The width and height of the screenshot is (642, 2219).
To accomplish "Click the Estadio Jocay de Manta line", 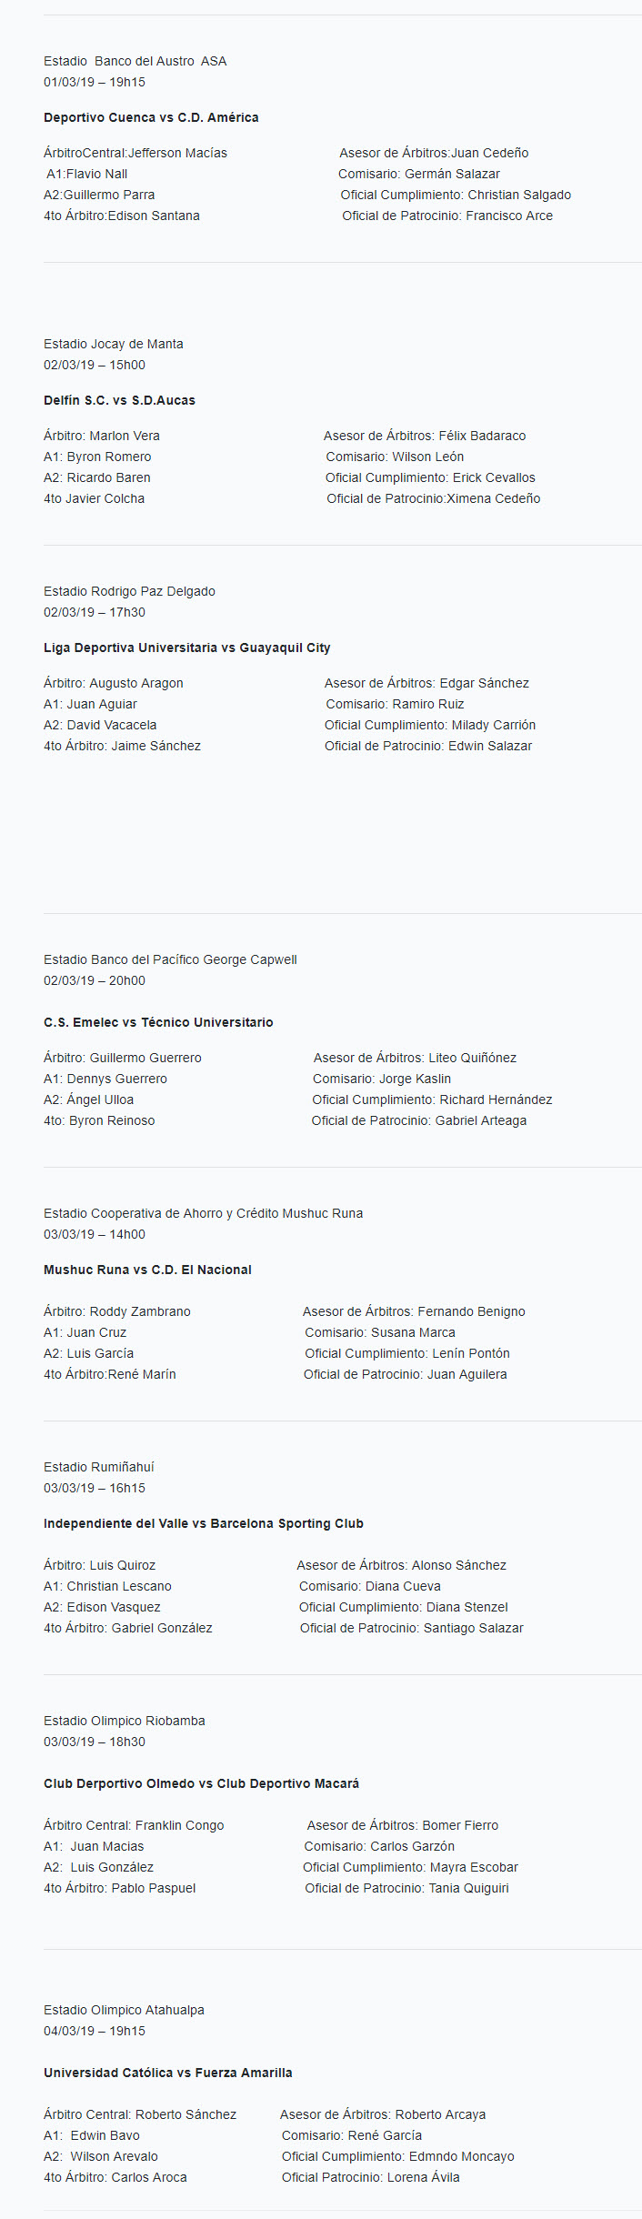I will (x=114, y=344).
